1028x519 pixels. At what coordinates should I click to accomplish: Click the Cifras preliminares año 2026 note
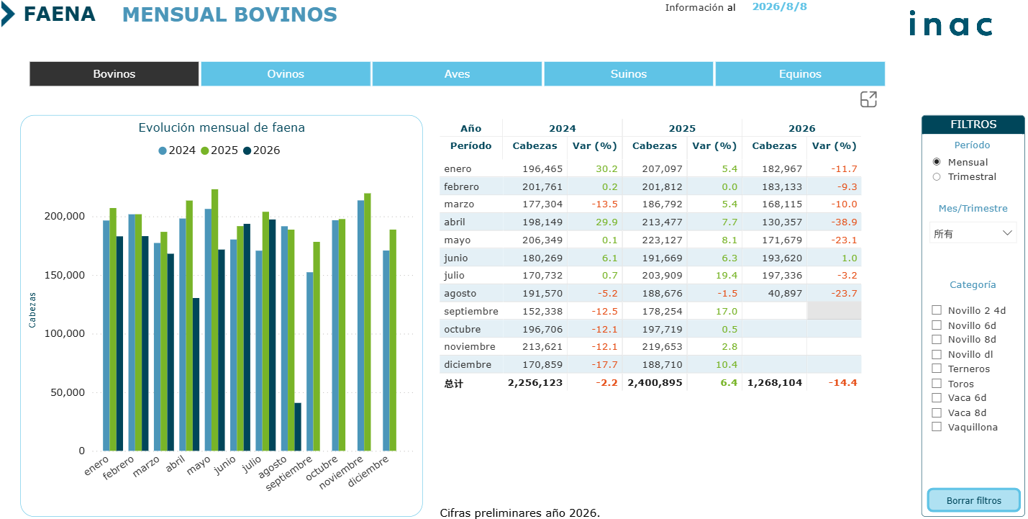[x=519, y=513]
